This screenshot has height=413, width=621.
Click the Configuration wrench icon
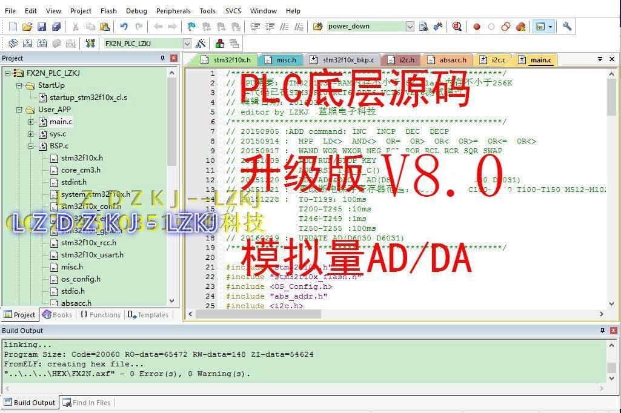tap(568, 27)
